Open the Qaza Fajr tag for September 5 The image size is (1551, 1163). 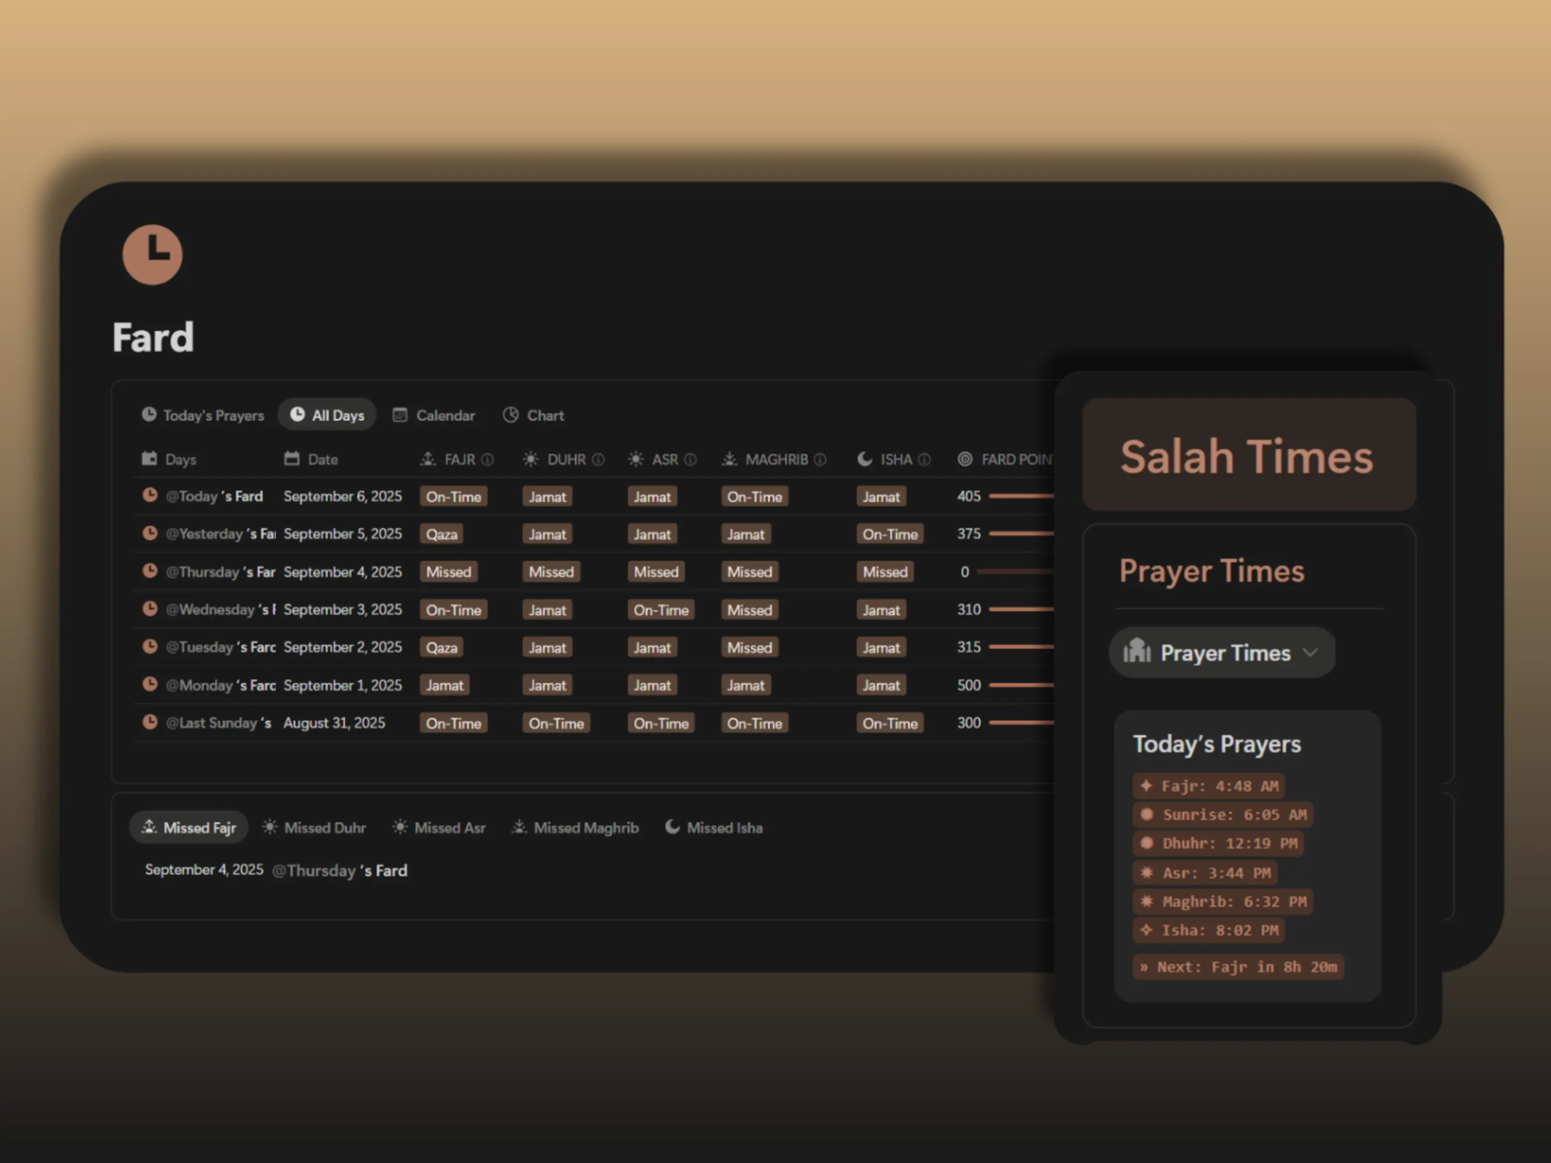click(x=442, y=534)
